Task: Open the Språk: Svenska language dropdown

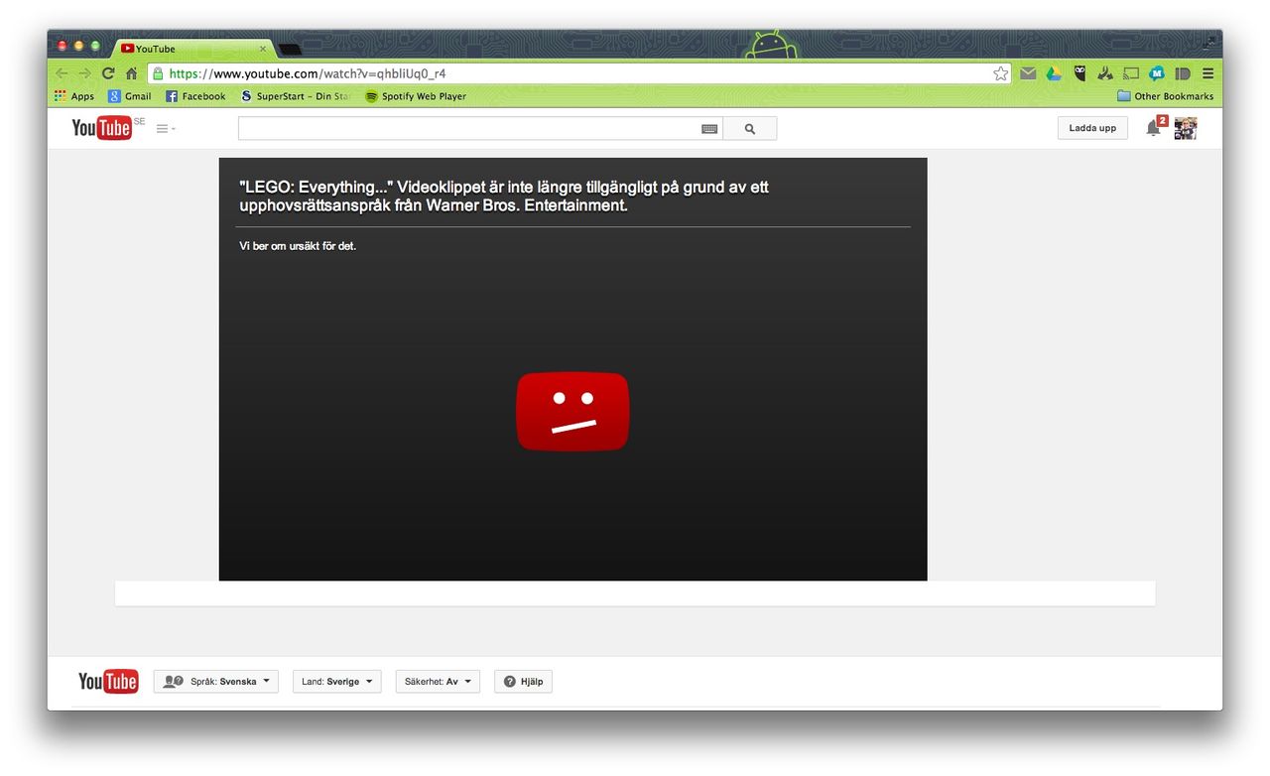Action: 216,682
